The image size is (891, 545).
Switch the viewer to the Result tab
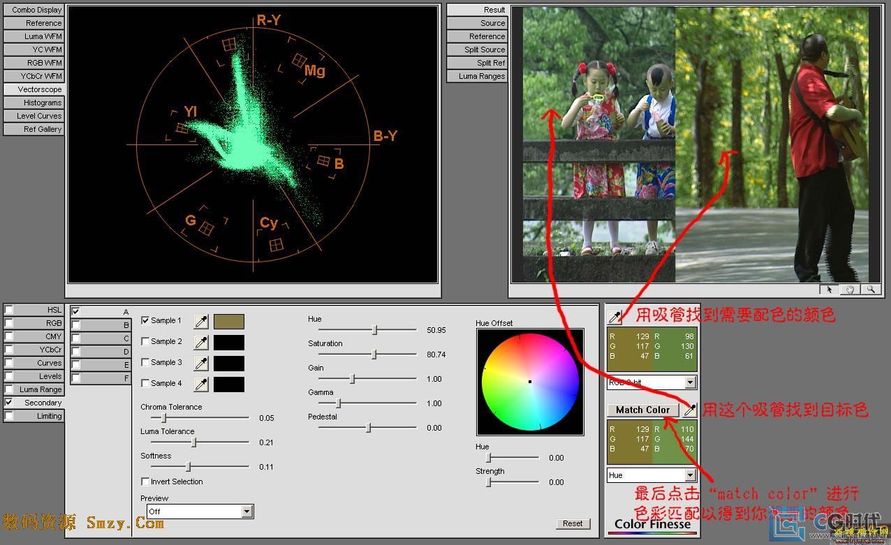[x=477, y=10]
